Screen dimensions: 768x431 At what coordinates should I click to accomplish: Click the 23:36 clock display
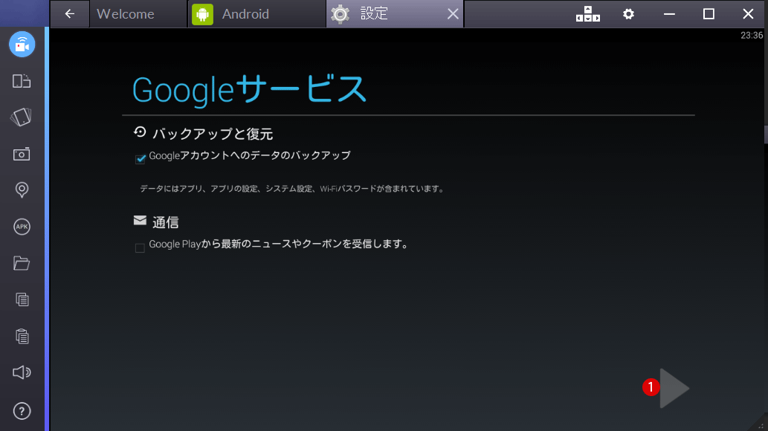[752, 35]
